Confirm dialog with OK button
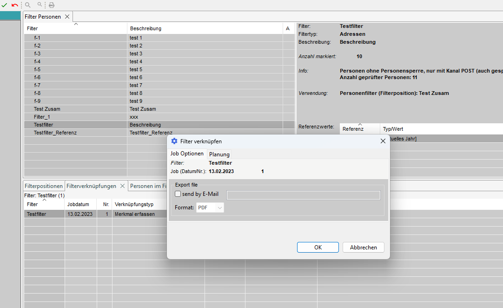This screenshot has height=308, width=503. pos(318,248)
